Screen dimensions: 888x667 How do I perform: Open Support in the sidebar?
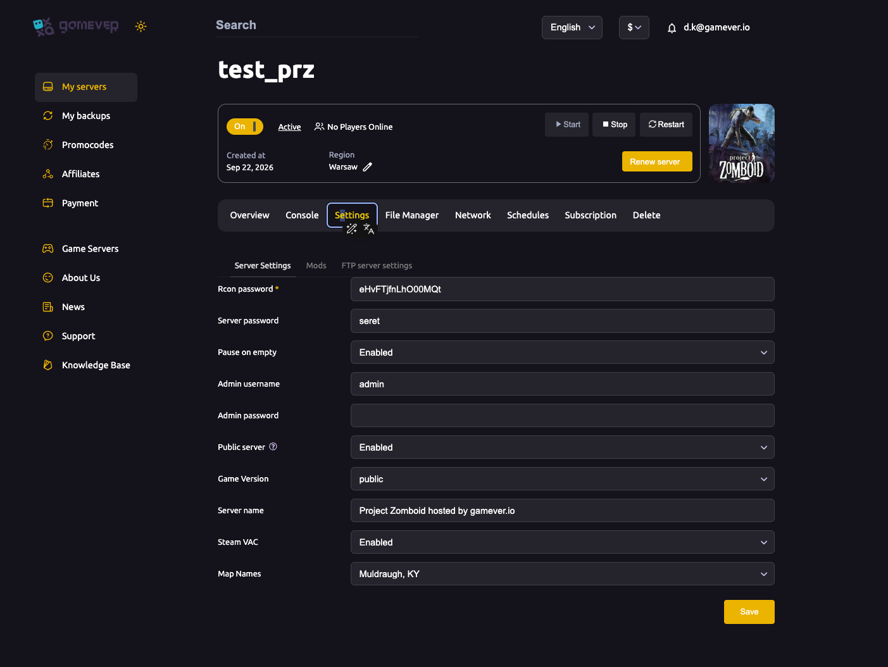click(86, 336)
